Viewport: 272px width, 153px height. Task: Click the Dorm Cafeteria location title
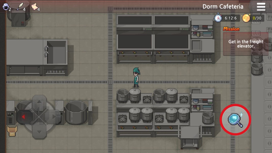(x=223, y=7)
